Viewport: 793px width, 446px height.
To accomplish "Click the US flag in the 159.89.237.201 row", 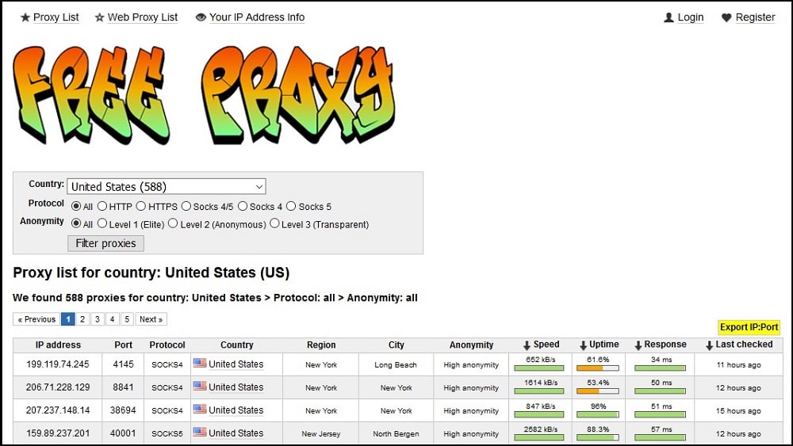I will [200, 432].
